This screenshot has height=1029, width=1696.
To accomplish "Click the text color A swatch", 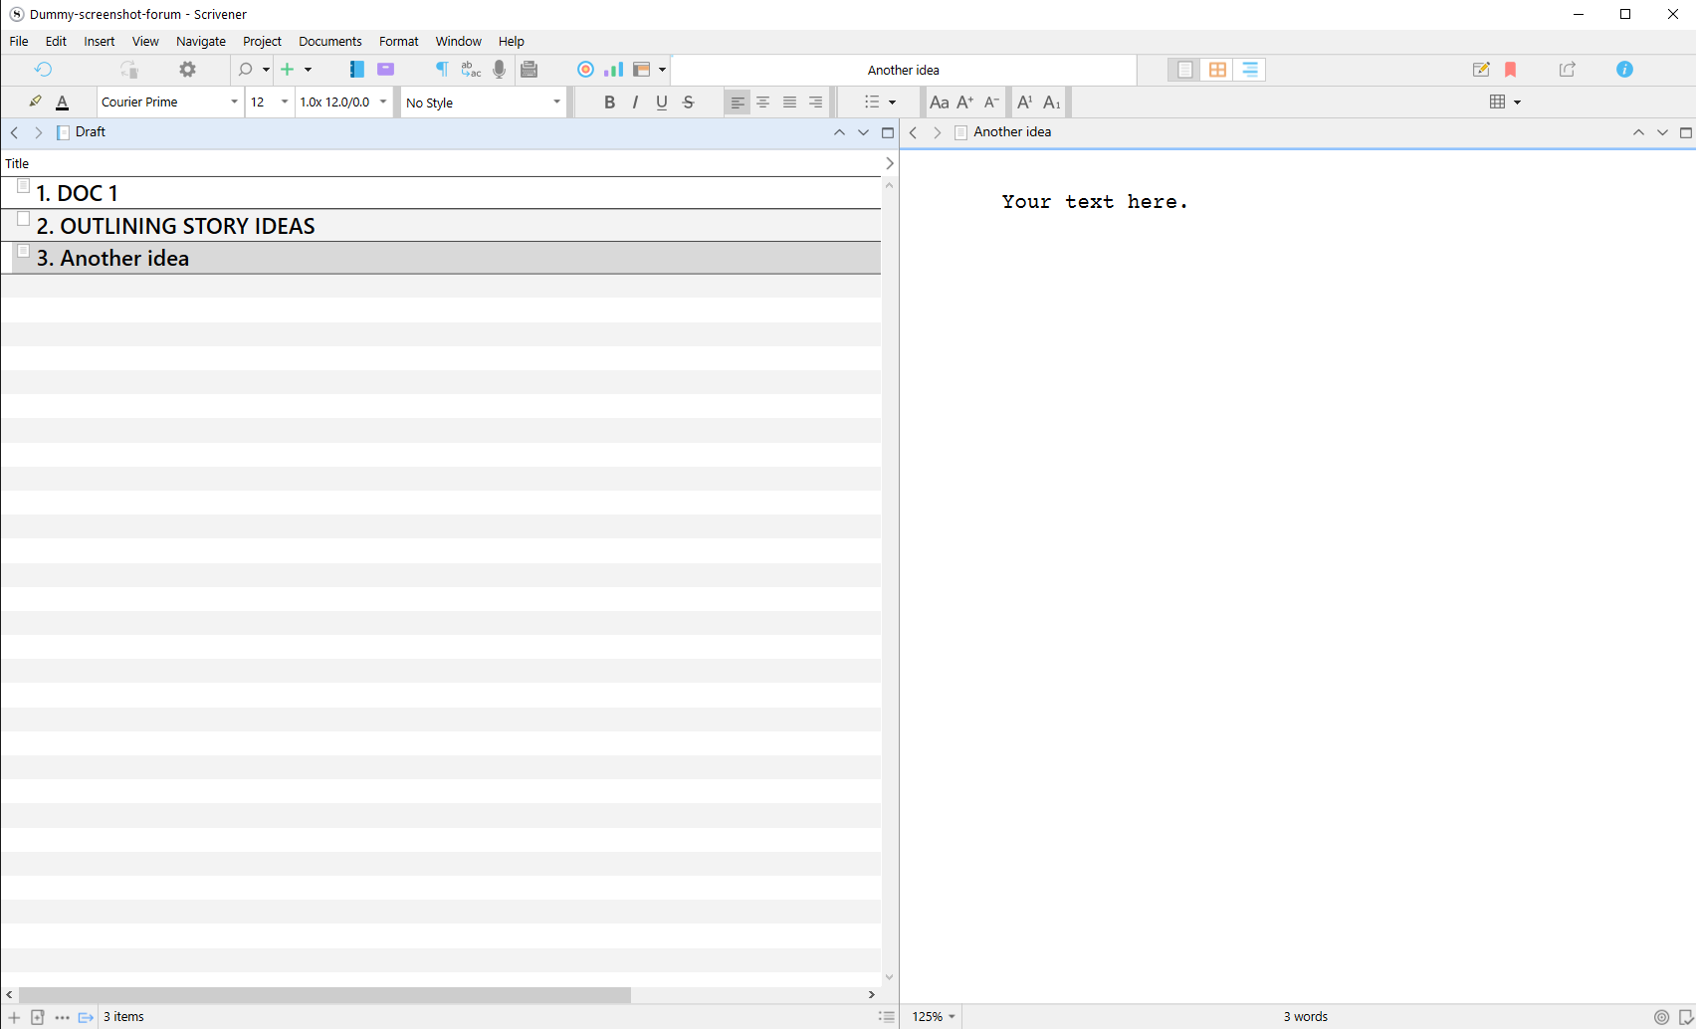I will coord(63,103).
